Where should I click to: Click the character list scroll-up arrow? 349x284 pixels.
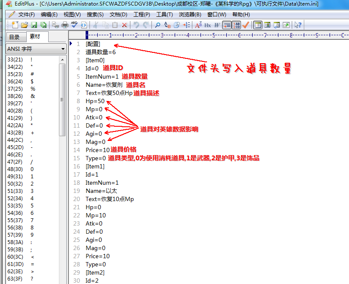pyautogui.click(x=62, y=60)
